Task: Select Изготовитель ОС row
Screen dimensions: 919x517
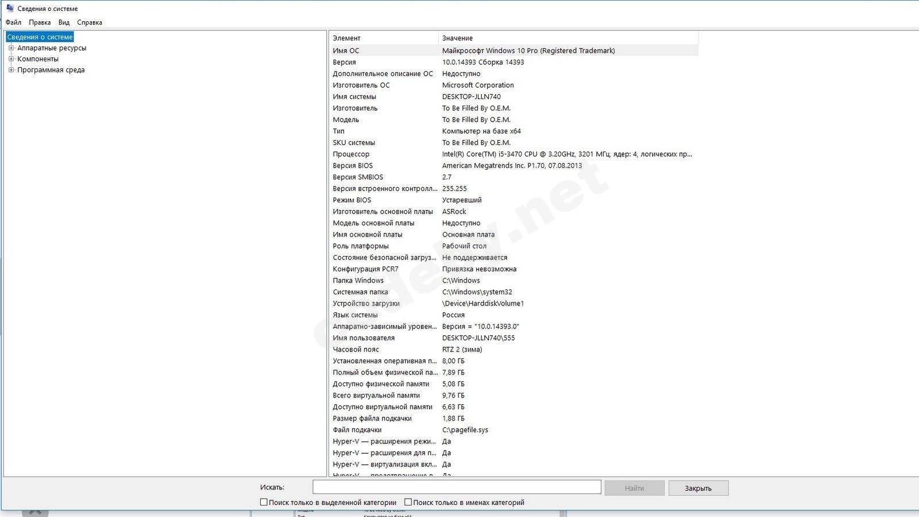Action: (x=515, y=85)
